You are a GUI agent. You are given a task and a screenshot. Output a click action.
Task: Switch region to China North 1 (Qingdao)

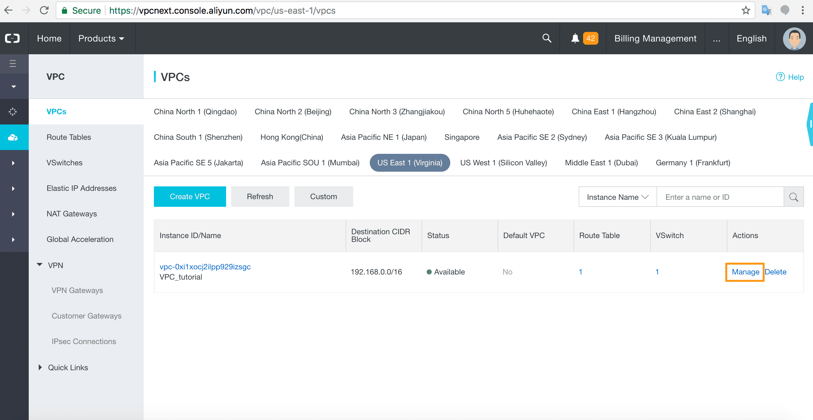click(x=195, y=112)
